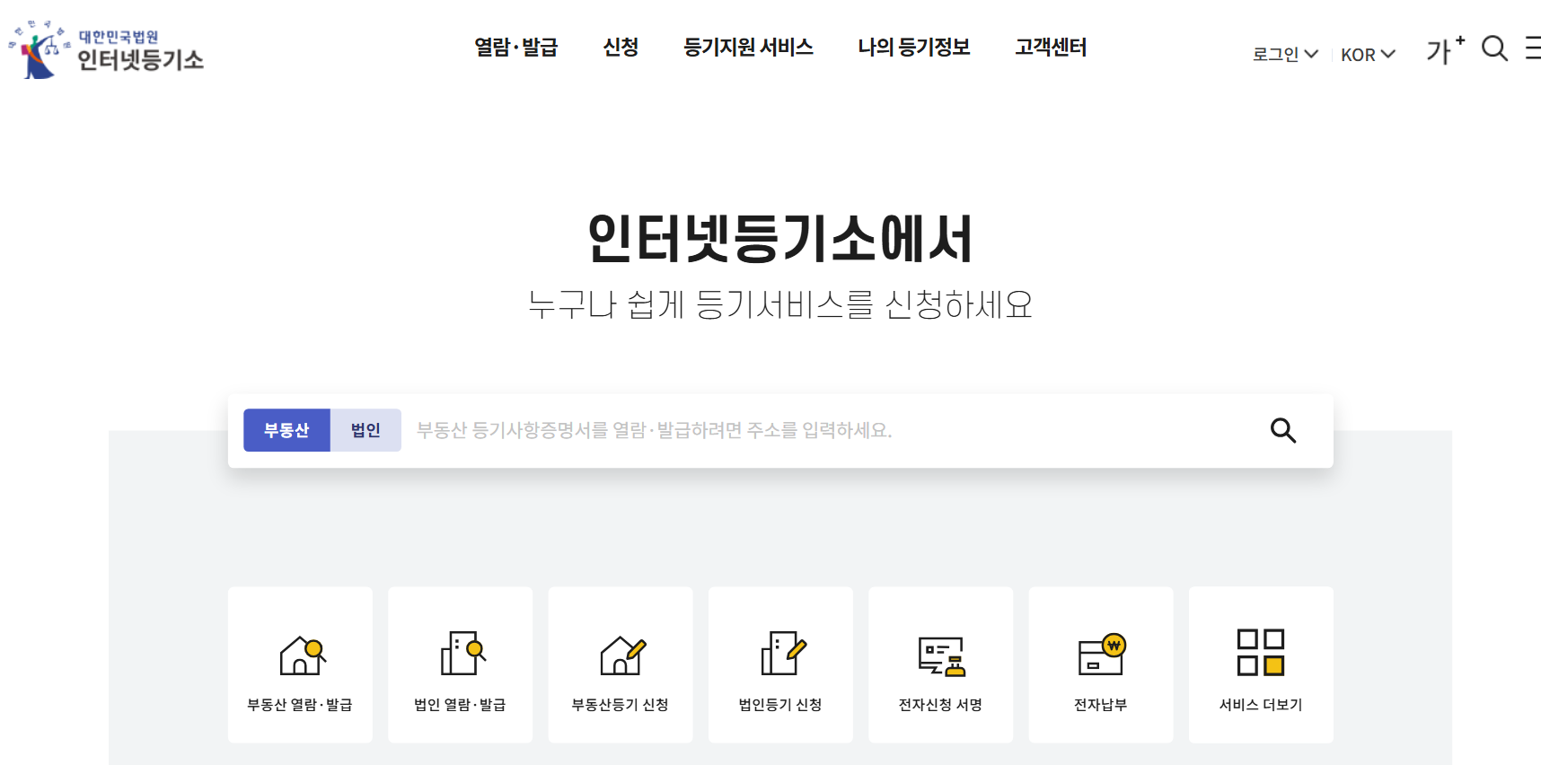The image size is (1541, 765).
Task: Open site search magnifier in header
Action: 1494,48
